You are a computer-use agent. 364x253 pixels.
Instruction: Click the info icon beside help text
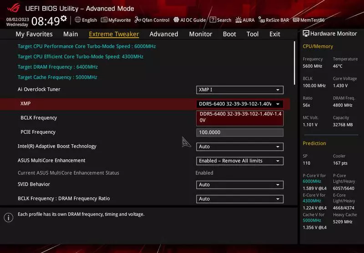(x=9, y=218)
